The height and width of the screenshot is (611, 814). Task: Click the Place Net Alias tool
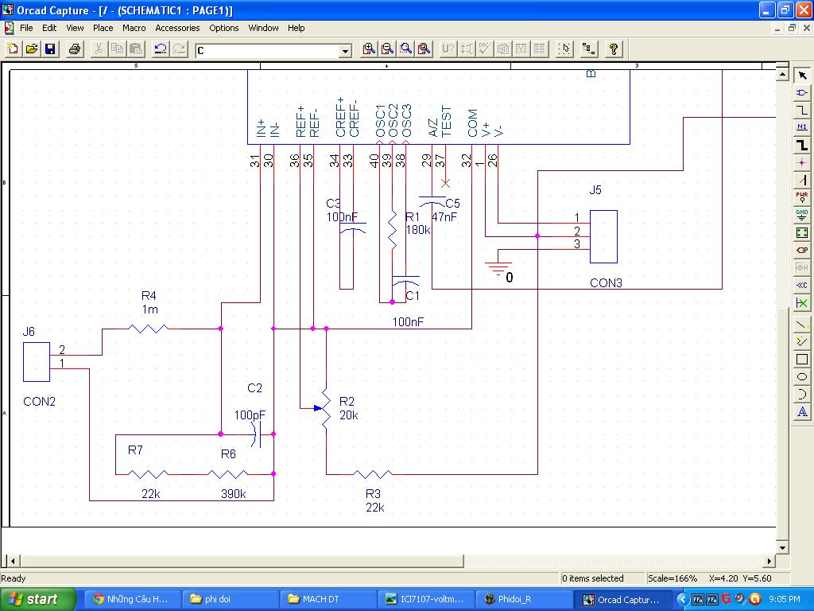coord(802,127)
